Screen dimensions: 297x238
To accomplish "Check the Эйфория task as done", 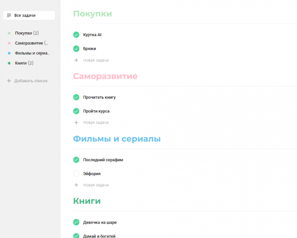I will click(76, 174).
